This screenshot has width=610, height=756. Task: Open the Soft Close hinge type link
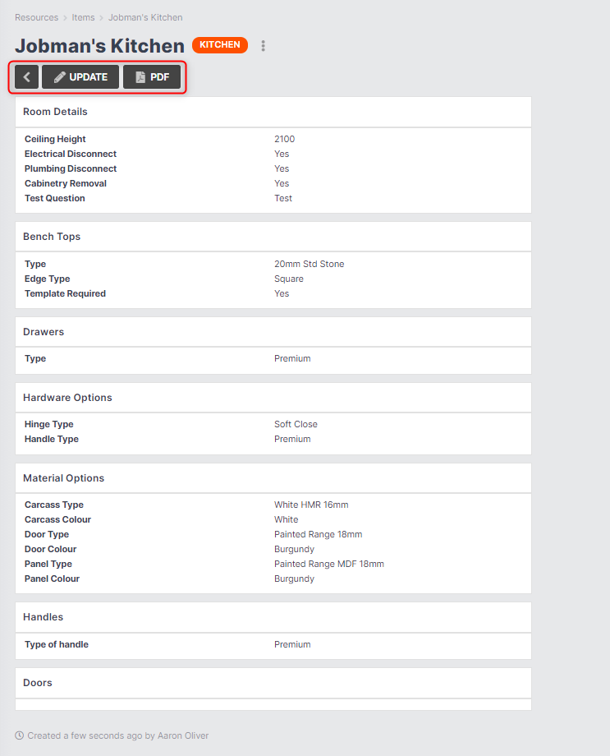pos(296,423)
